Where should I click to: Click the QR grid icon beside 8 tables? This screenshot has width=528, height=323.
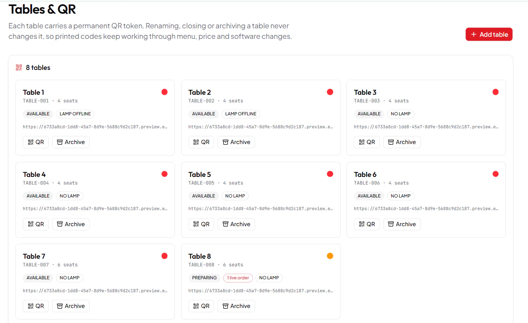(19, 67)
